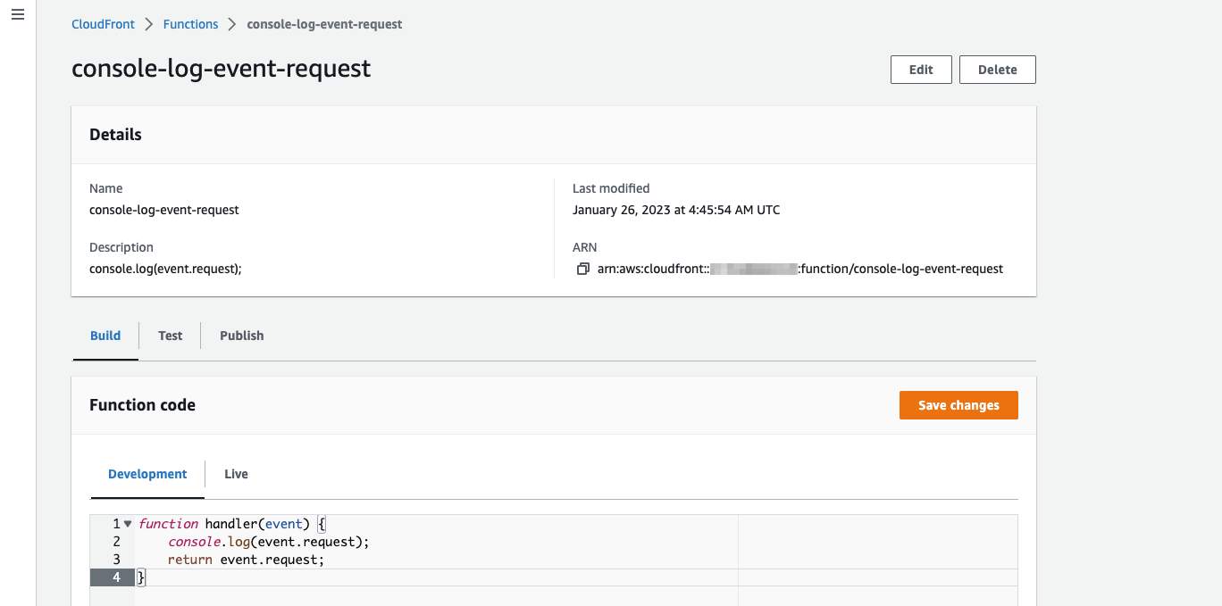Viewport: 1222px width, 606px height.
Task: Open the hamburger navigation menu
Action: tap(17, 16)
